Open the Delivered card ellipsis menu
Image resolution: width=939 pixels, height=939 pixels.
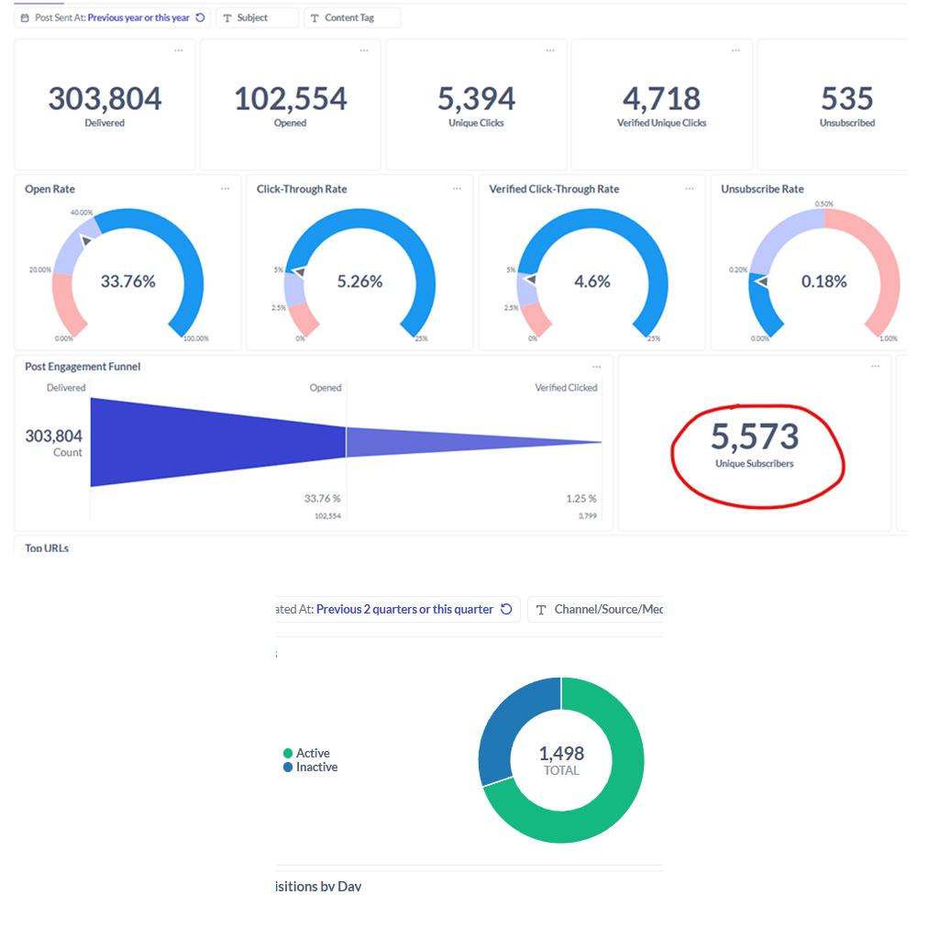coord(179,50)
